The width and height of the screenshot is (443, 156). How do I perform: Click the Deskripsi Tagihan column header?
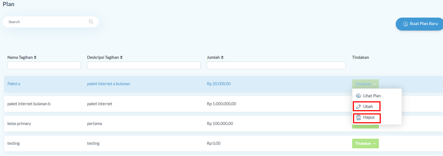point(105,57)
